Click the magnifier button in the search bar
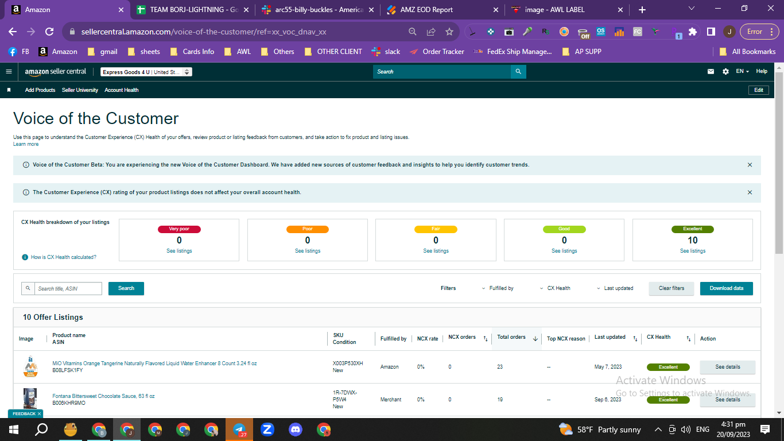 (518, 72)
